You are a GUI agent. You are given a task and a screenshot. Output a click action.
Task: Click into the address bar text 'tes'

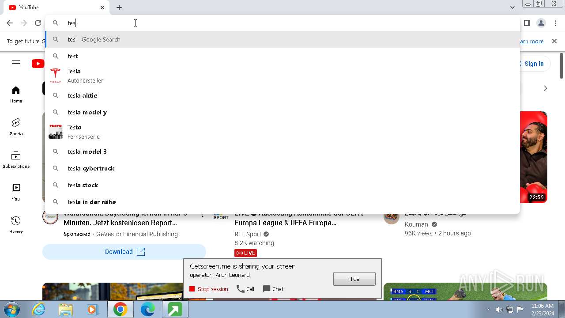72,23
